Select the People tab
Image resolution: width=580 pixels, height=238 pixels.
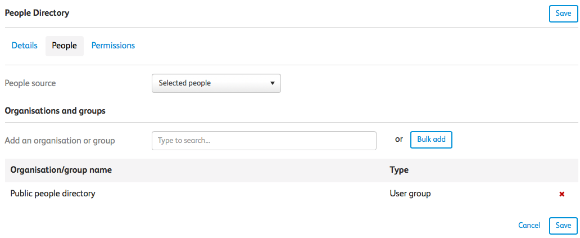click(65, 46)
